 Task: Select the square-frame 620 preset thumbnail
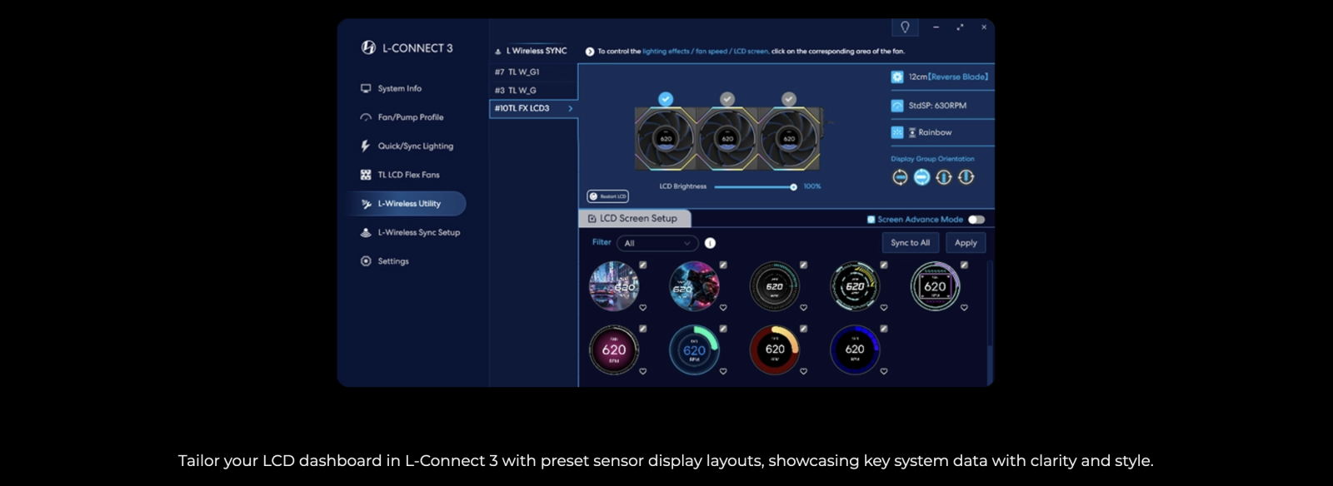(x=935, y=285)
